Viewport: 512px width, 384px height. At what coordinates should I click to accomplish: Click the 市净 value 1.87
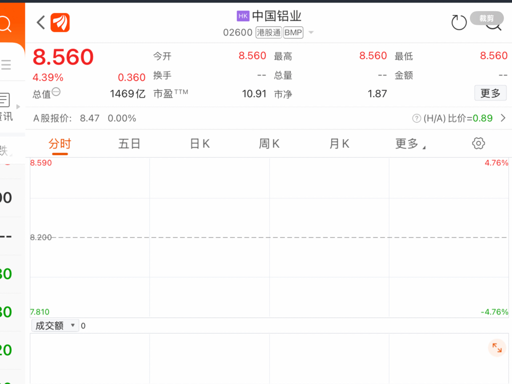[377, 94]
